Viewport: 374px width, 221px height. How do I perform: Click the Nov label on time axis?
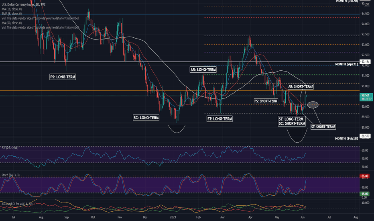(120, 217)
